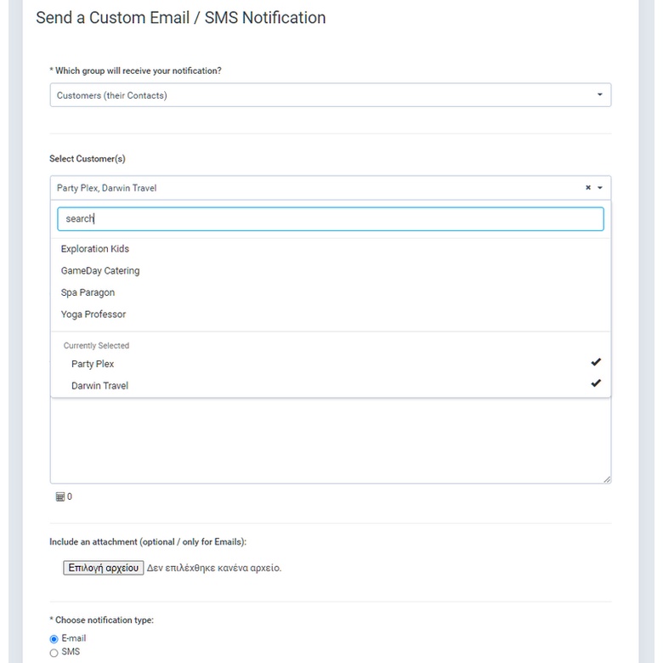Screen dimensions: 663x663
Task: Pick Spa Paragon from the options
Action: (x=88, y=292)
